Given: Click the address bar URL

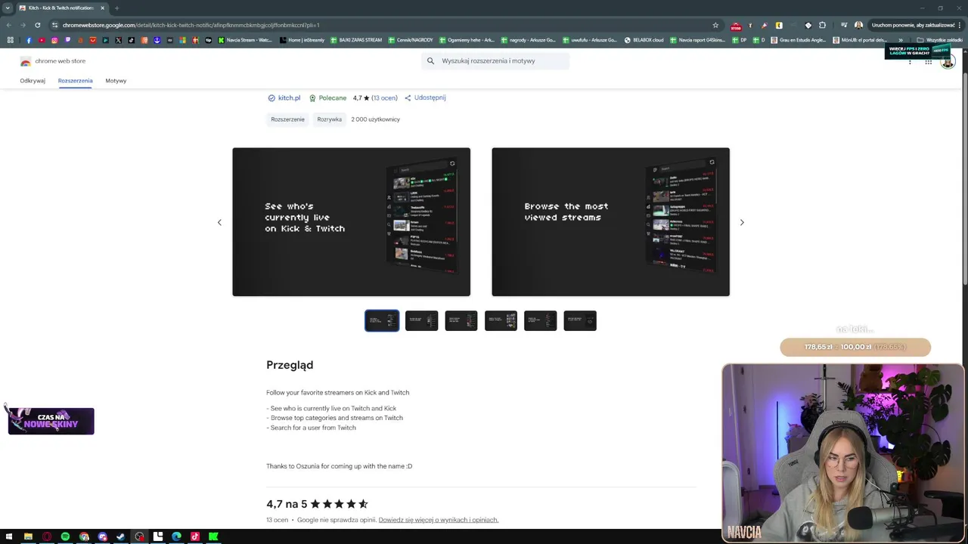Looking at the screenshot, I should 191,25.
